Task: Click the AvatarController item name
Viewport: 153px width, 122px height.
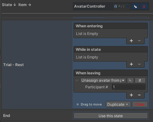Action: coord(90,6)
